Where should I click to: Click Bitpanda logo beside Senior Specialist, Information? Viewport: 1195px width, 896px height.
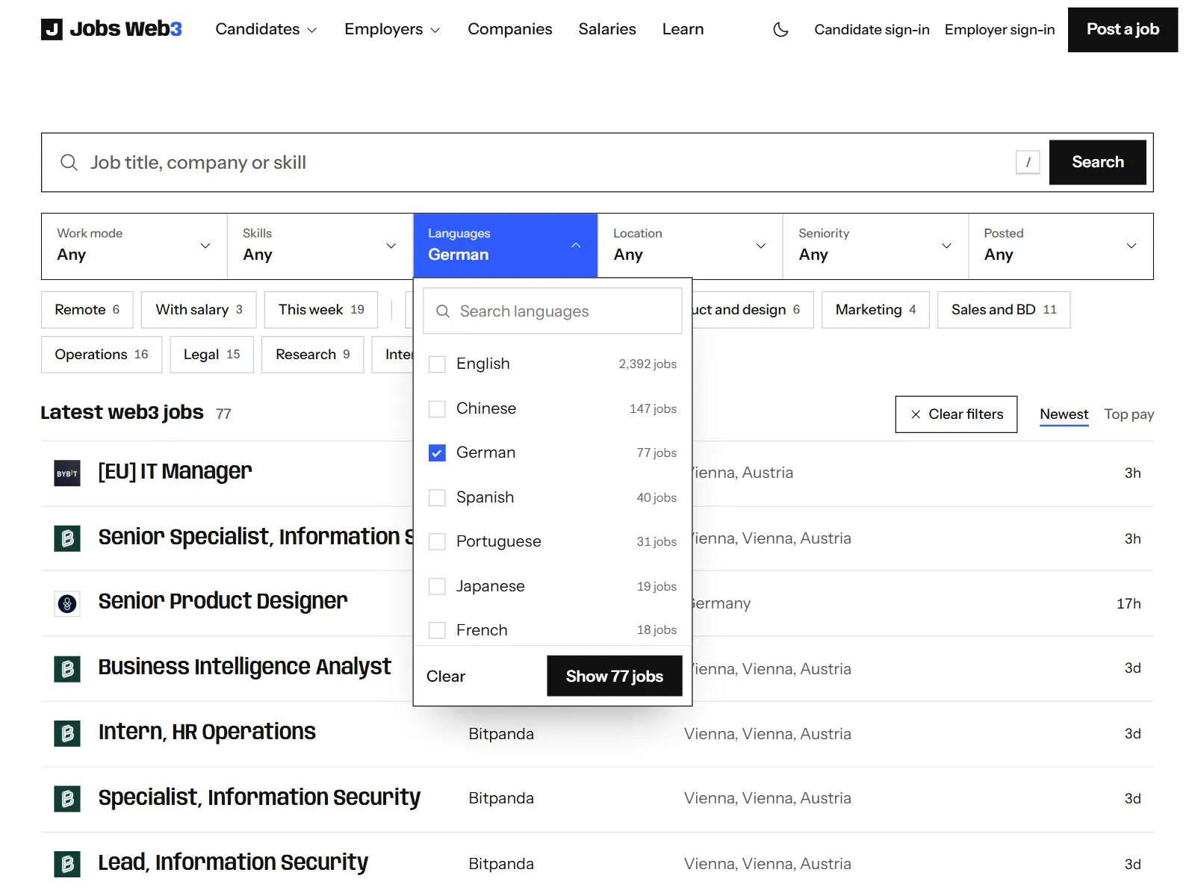[67, 538]
